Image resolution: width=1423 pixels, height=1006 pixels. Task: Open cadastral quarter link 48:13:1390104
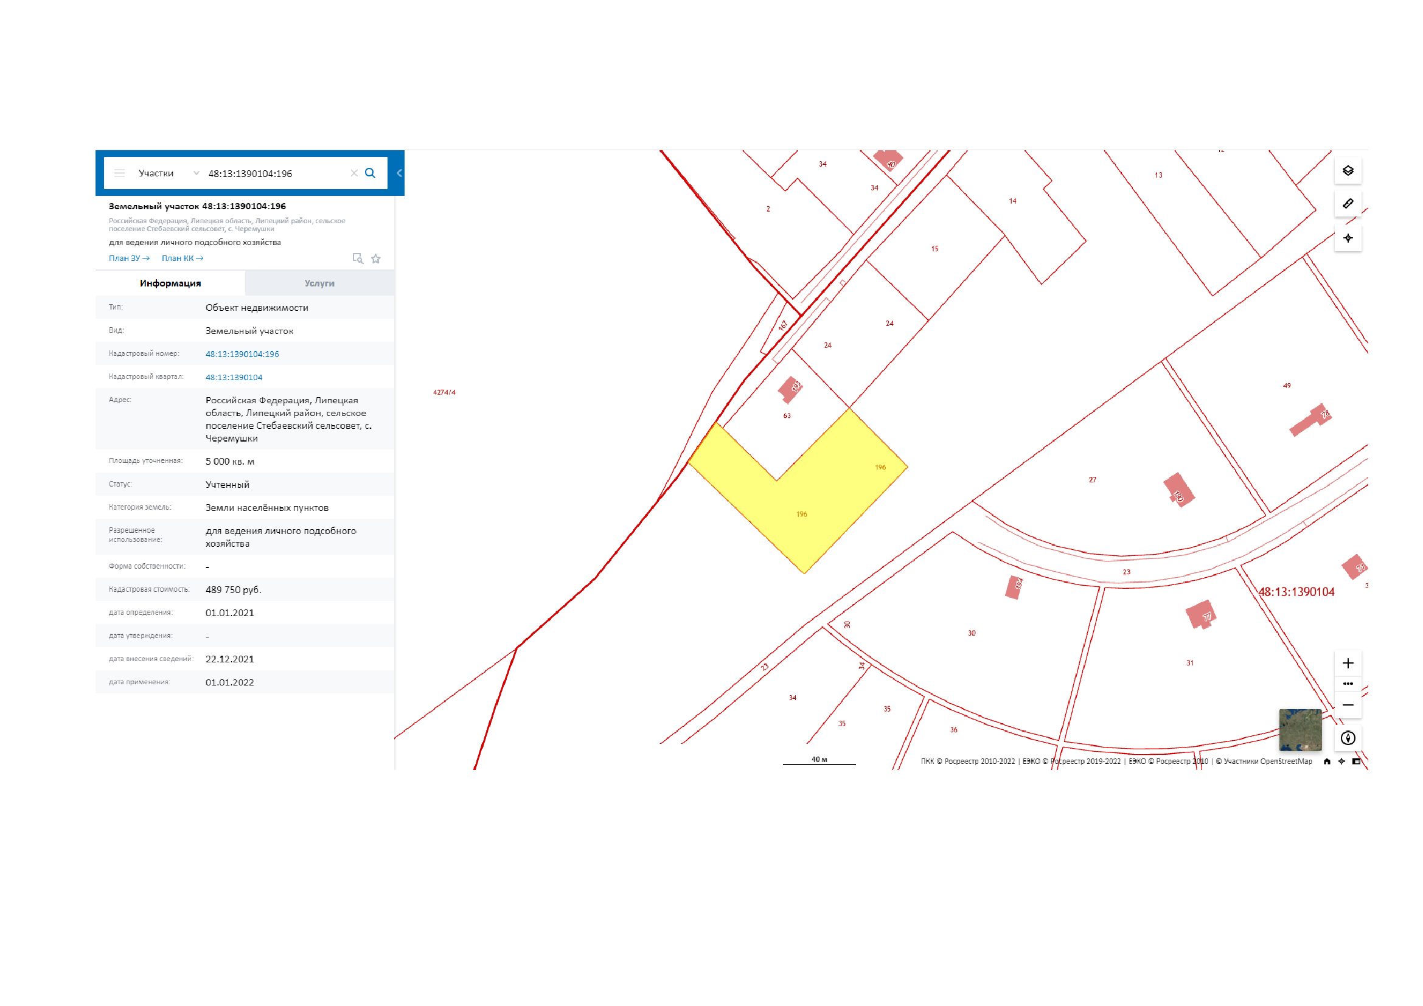pos(234,377)
